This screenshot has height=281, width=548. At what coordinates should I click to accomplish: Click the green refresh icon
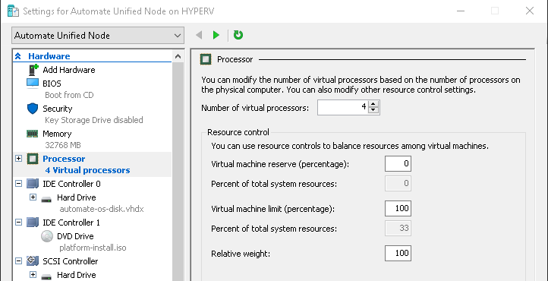(238, 35)
